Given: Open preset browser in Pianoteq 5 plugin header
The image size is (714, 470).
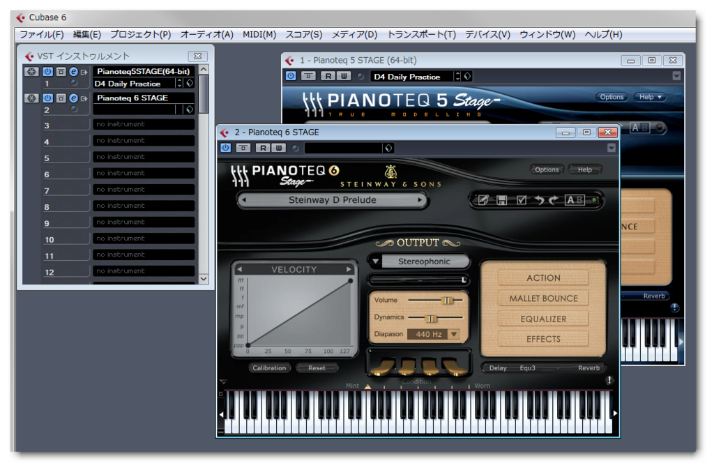Looking at the screenshot, I should 468,77.
